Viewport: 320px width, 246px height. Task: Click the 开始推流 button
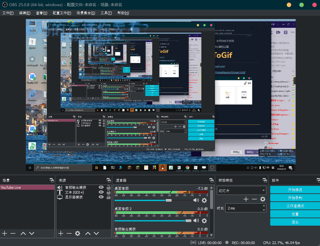(x=295, y=190)
